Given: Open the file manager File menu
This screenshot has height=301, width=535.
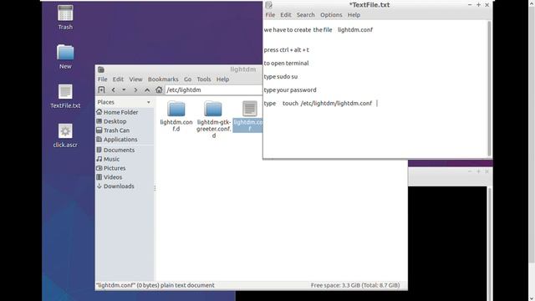Looking at the screenshot, I should click(102, 79).
